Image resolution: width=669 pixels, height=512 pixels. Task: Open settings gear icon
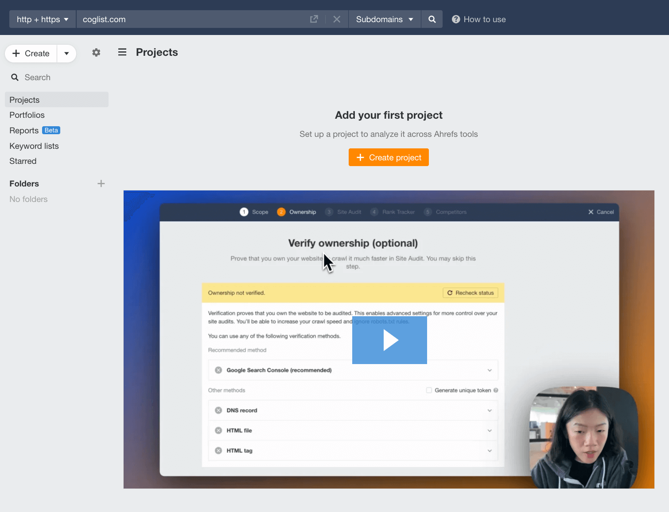[x=96, y=53]
